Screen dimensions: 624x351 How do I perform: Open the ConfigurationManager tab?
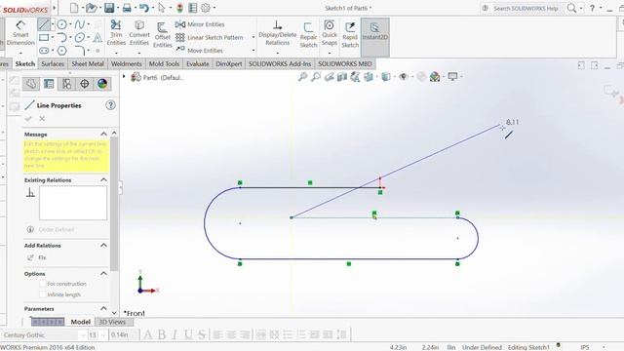(x=66, y=84)
